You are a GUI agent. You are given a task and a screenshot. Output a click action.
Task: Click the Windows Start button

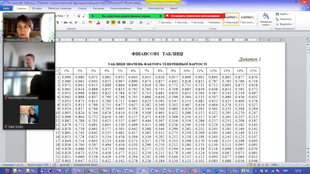(7, 171)
